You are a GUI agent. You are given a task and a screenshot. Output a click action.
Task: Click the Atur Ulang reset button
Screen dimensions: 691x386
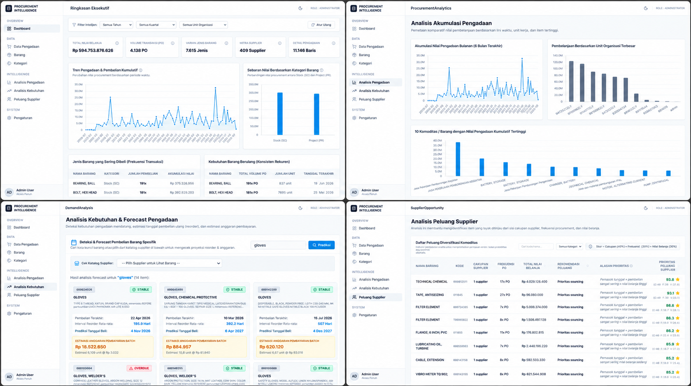pos(321,25)
